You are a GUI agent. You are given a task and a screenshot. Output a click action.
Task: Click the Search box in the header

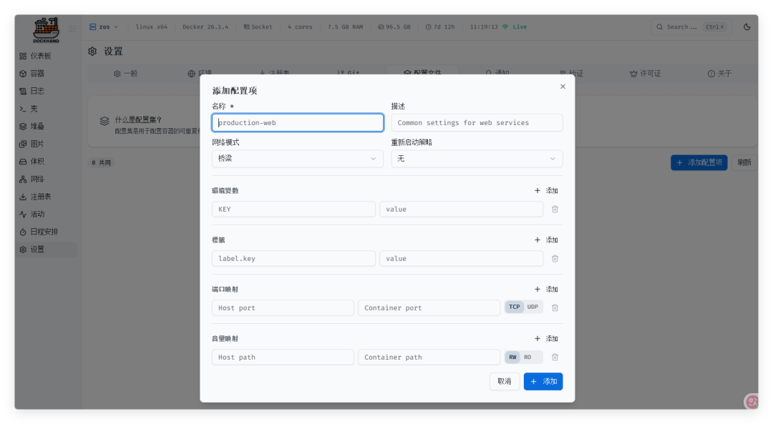tap(691, 27)
